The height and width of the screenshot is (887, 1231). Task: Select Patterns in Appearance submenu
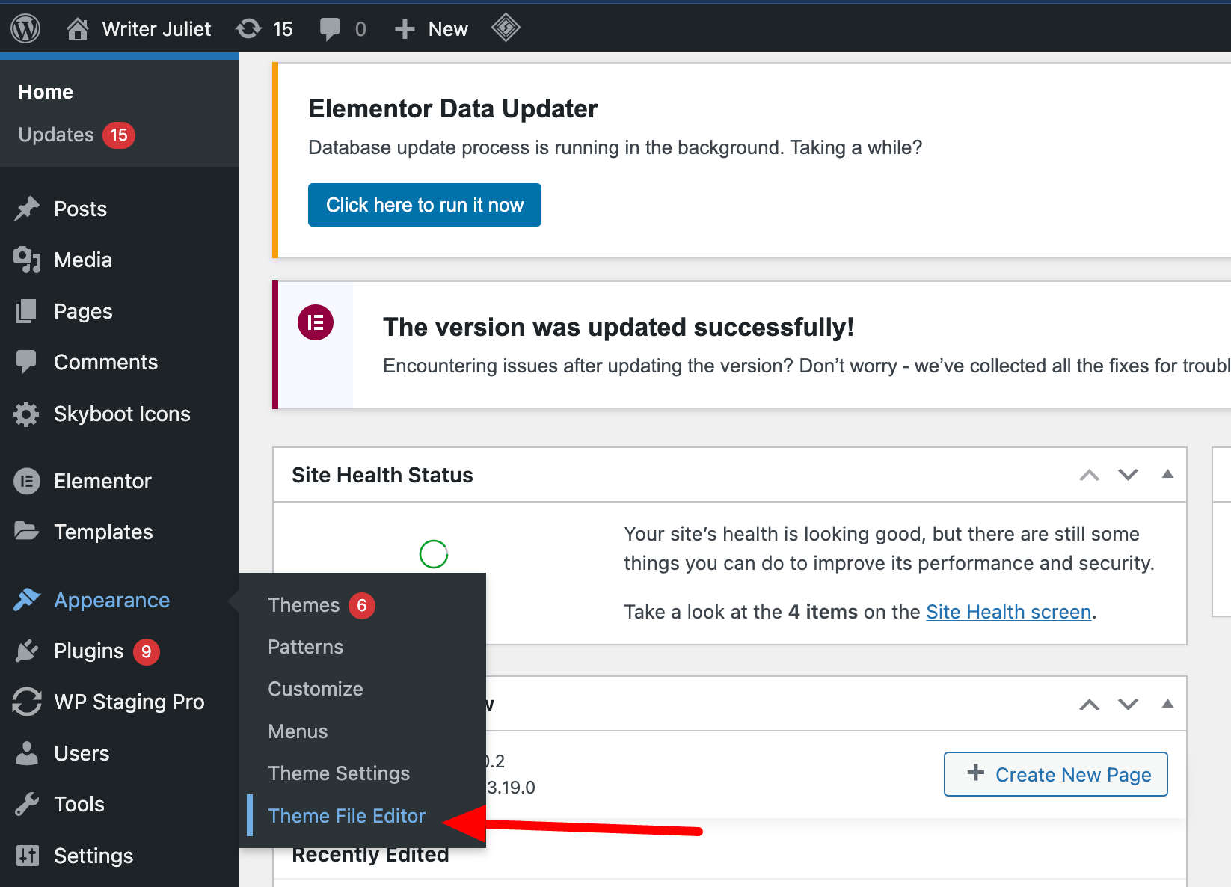[x=305, y=647]
